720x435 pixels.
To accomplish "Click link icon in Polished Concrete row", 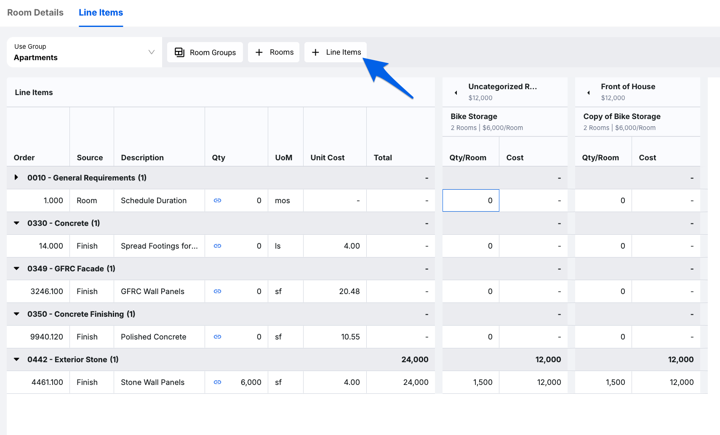I will click(217, 337).
